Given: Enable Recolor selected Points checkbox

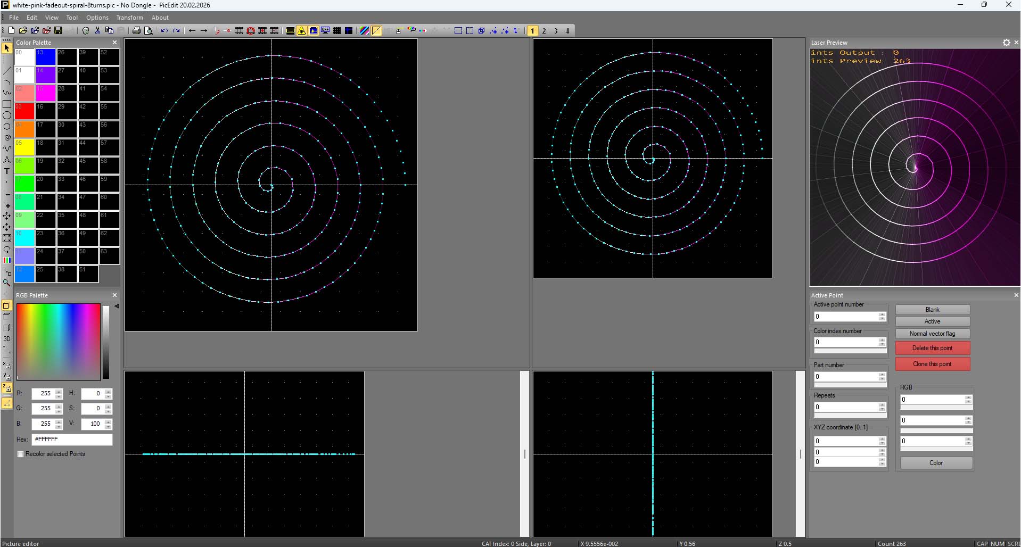Looking at the screenshot, I should pyautogui.click(x=21, y=454).
